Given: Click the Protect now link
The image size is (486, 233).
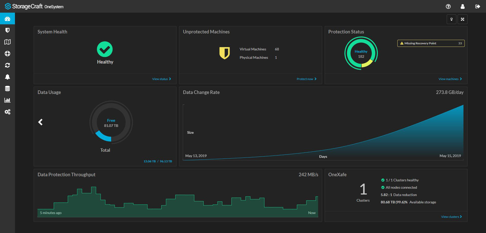Looking at the screenshot, I should 306,79.
